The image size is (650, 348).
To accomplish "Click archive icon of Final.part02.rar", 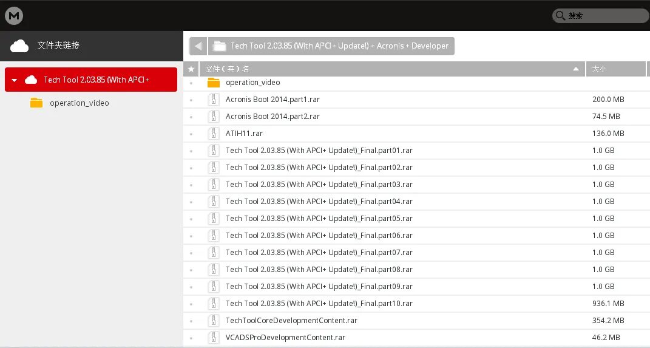I will (214, 168).
